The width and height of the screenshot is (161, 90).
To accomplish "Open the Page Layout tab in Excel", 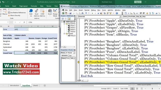I will pos(23,6).
